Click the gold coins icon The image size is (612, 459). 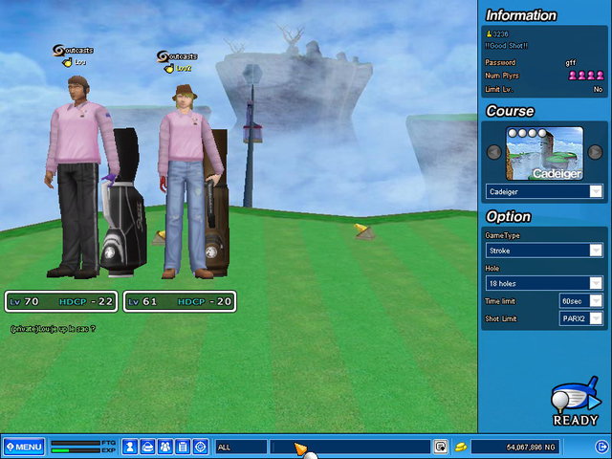(x=460, y=447)
